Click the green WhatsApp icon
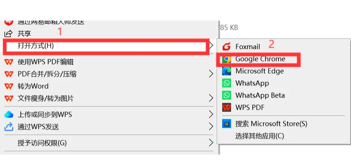The image size is (351, 164). tap(226, 83)
